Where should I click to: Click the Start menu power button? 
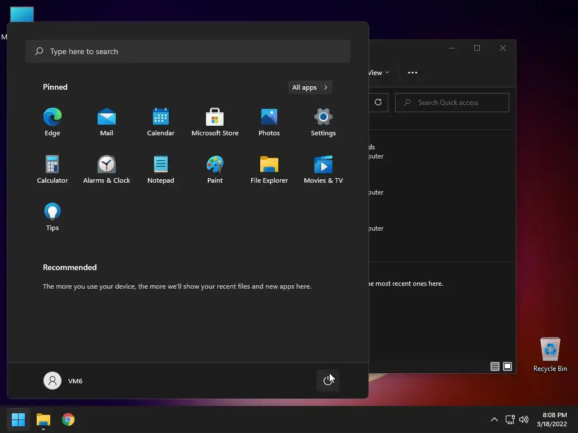(328, 381)
